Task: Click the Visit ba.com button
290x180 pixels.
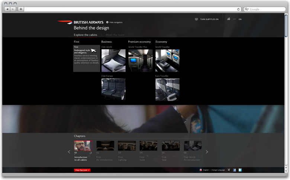Action: 82,170
